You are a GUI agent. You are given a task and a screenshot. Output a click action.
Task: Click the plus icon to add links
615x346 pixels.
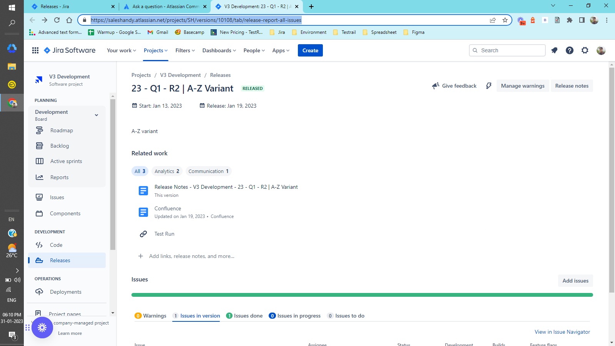click(141, 256)
